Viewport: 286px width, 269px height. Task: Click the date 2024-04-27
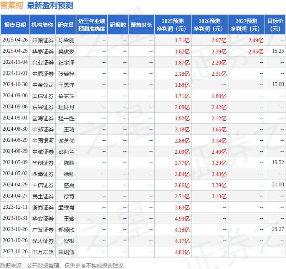15,196
